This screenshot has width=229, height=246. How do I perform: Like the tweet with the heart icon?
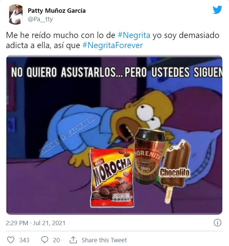(11, 240)
